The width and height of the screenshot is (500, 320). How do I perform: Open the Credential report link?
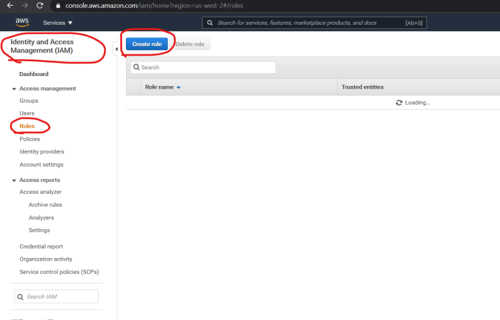click(x=41, y=247)
